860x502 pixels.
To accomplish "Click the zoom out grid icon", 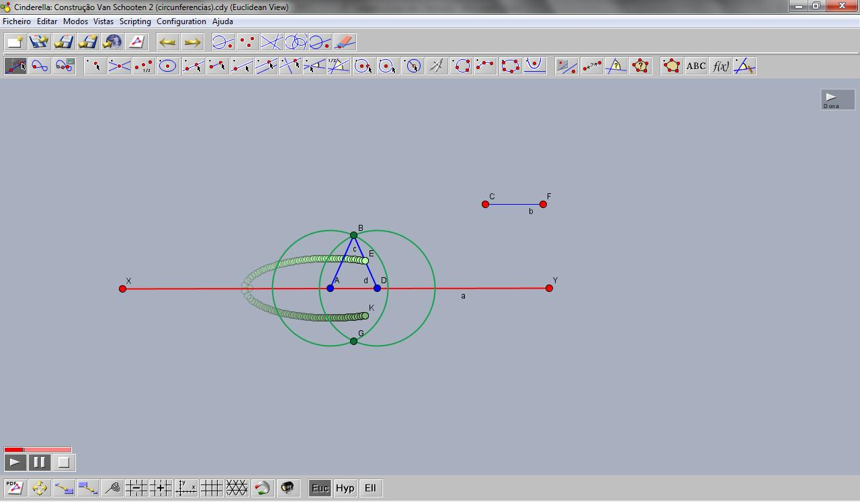I will tap(136, 488).
